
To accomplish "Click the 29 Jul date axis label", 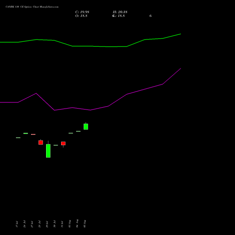I will (47, 224).
